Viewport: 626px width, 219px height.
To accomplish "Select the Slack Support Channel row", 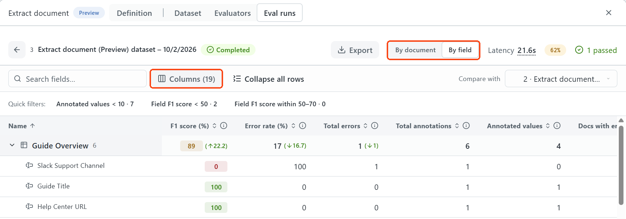I will (308, 166).
